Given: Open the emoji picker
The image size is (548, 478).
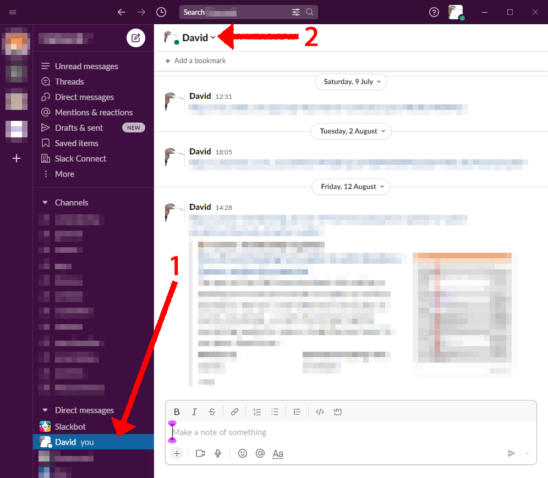Looking at the screenshot, I should [x=243, y=454].
